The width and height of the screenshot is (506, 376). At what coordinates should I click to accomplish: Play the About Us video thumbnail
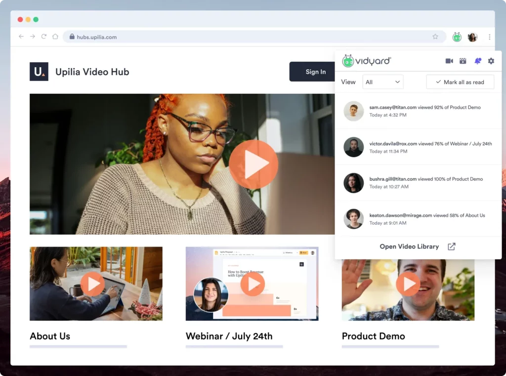pos(92,284)
